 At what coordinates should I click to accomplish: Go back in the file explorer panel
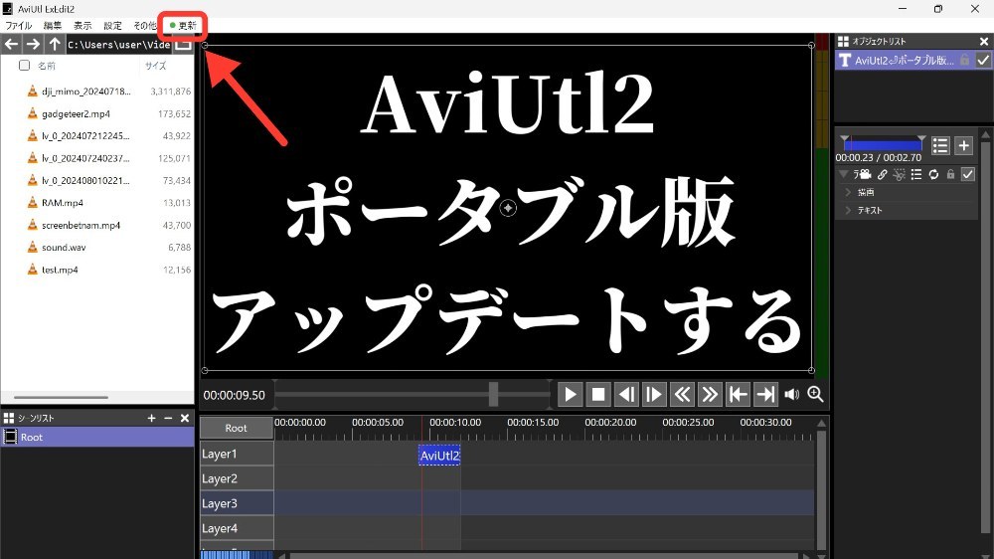point(11,44)
